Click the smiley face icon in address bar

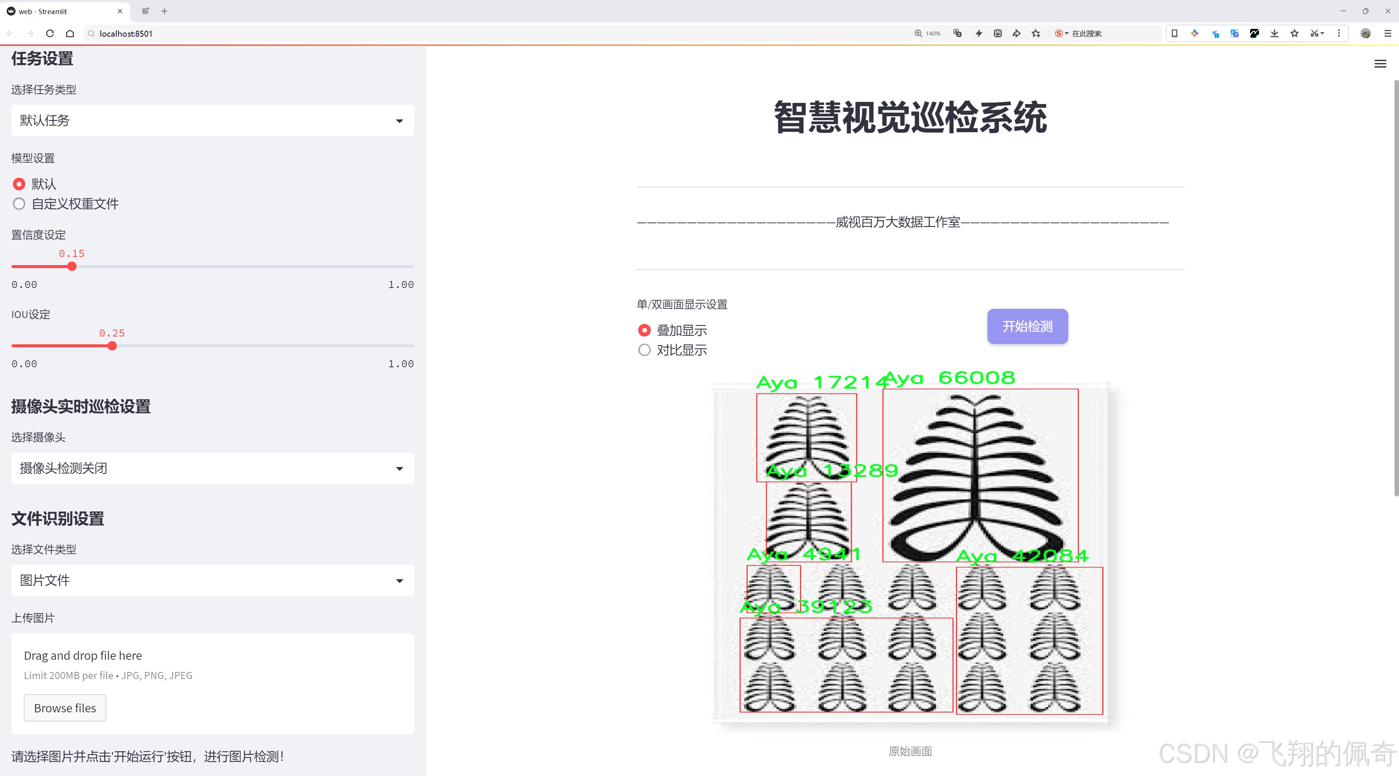[997, 33]
